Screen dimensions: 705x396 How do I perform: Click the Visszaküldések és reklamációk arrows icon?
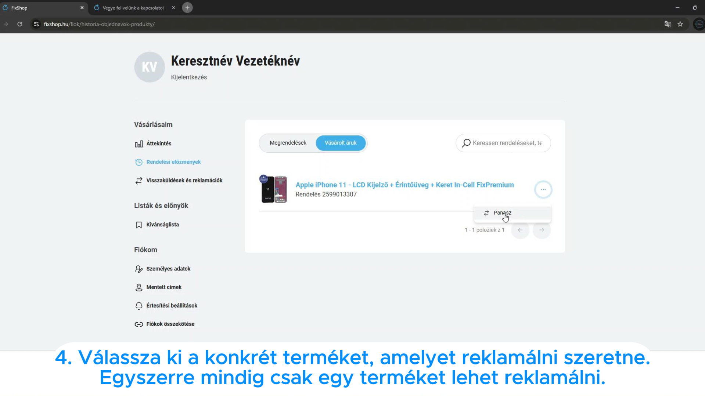click(x=139, y=181)
